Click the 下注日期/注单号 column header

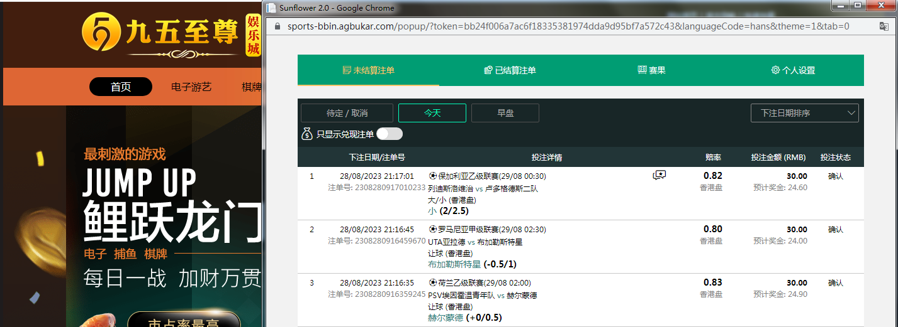point(376,158)
